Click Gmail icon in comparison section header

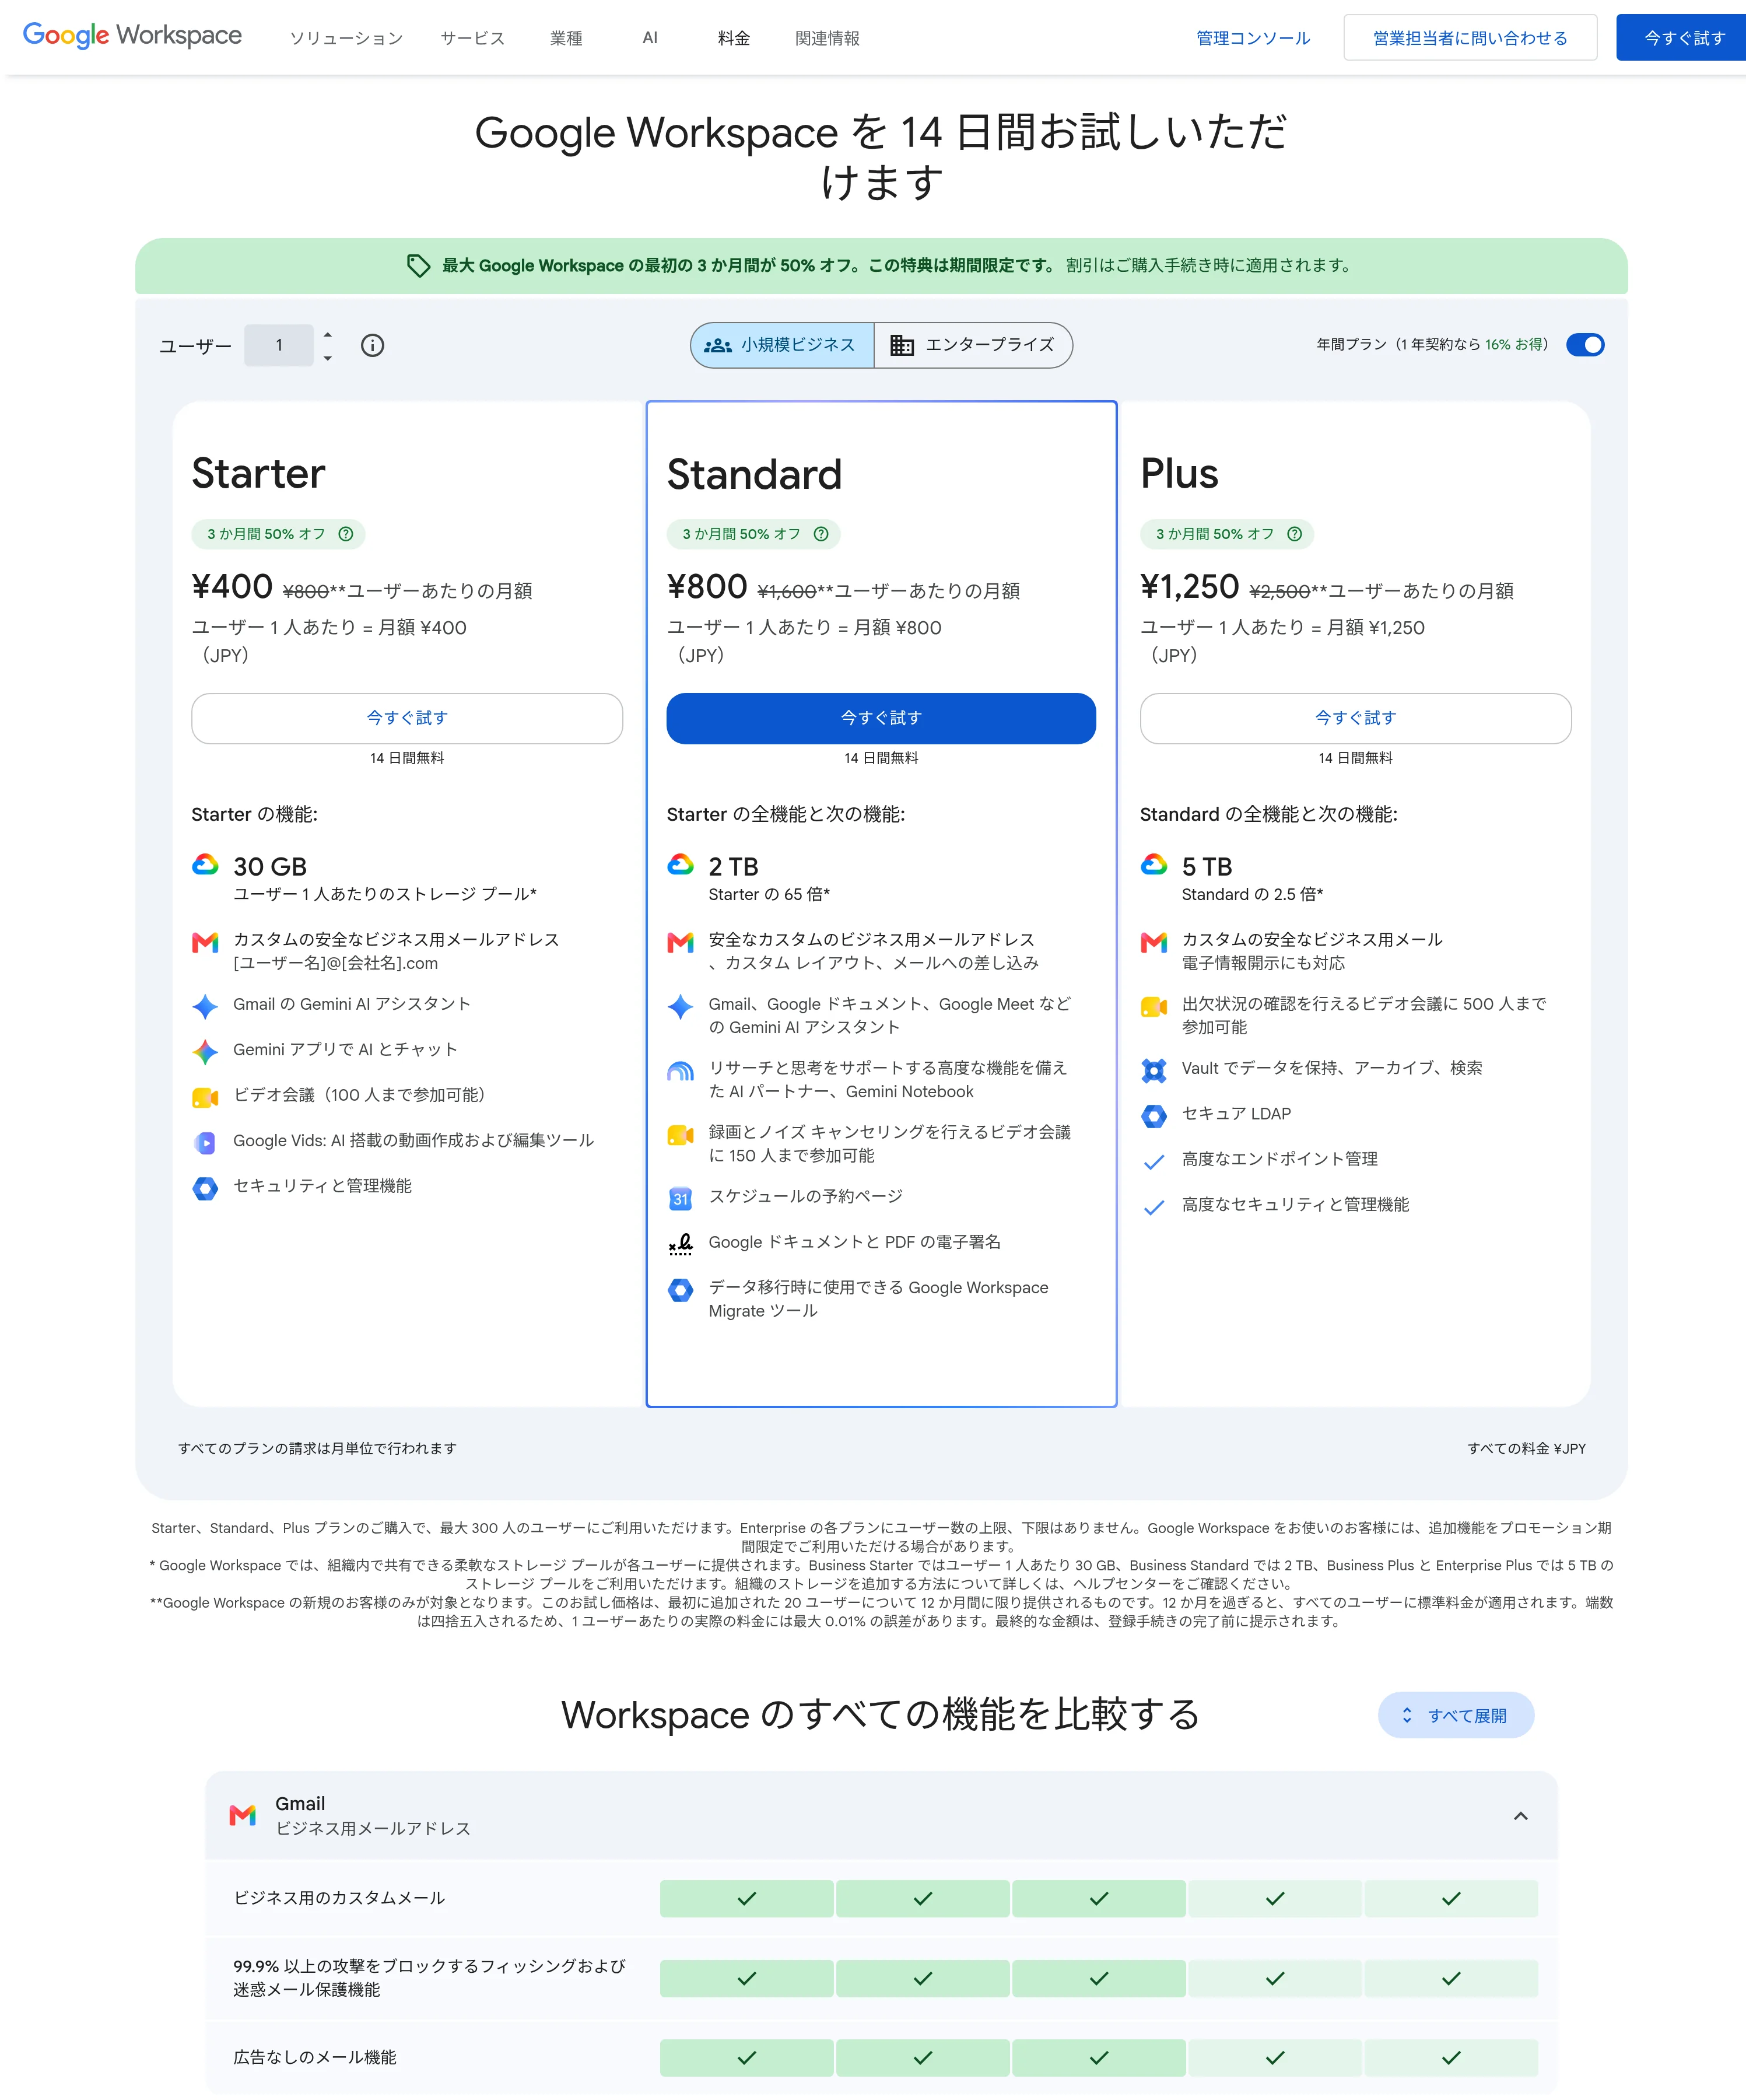[x=242, y=1815]
